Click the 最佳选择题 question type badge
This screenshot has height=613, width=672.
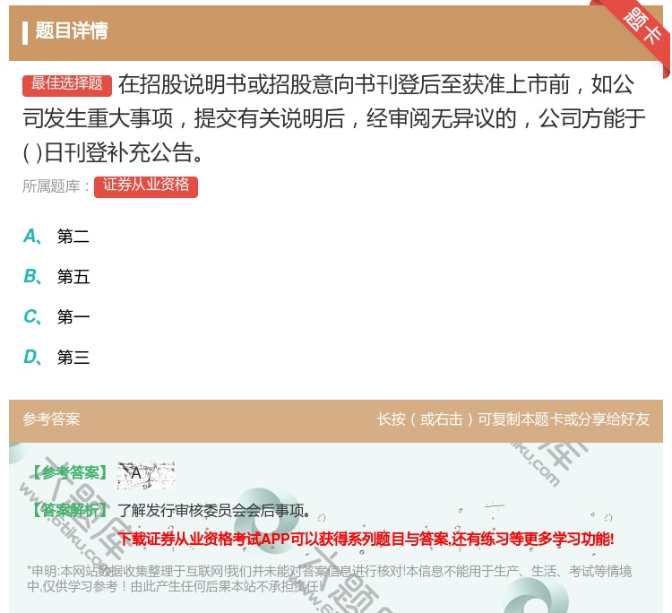coord(67,85)
